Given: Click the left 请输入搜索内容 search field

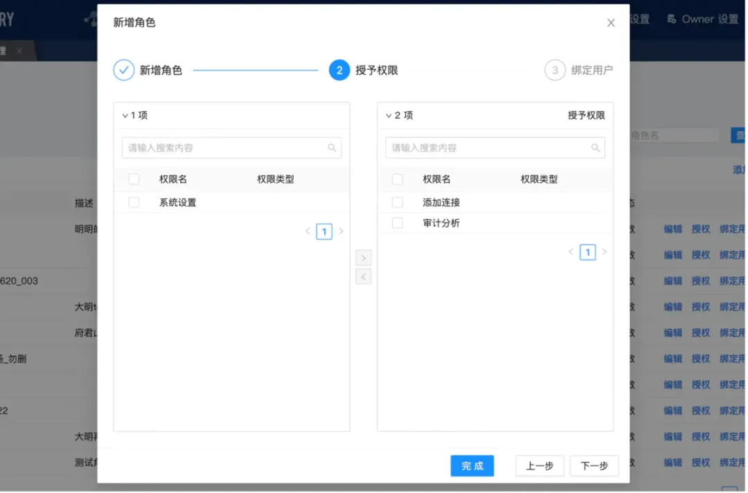Looking at the screenshot, I should point(222,147).
